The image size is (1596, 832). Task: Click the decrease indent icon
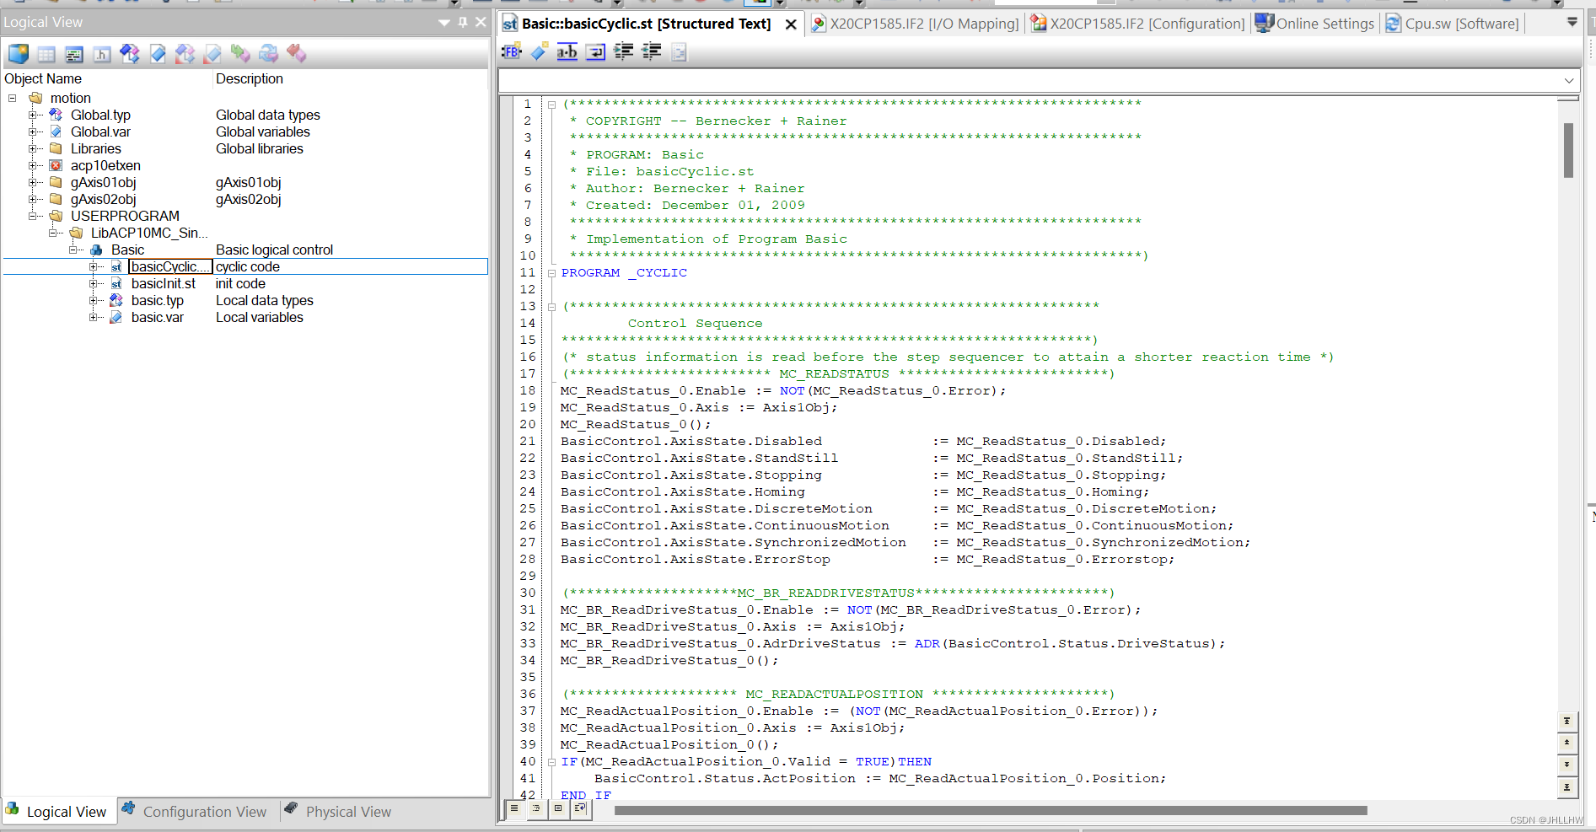[x=652, y=52]
